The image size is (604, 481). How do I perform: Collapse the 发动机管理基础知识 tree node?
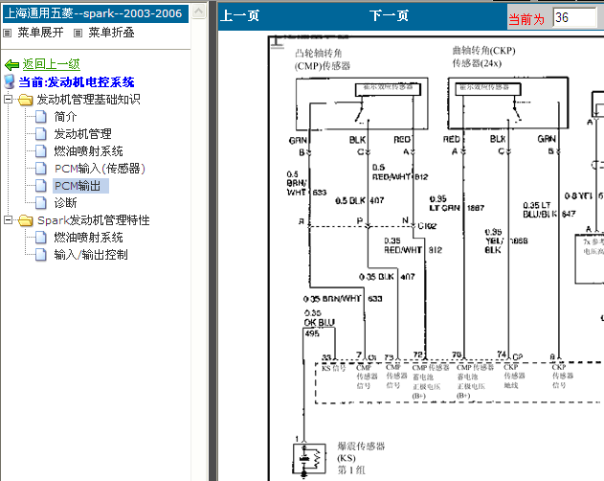(8, 100)
